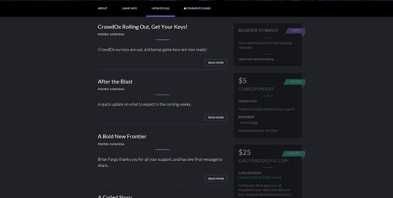The height and width of the screenshot is (198, 393).
Task: Click the Forum Badge reward entry
Action: (x=249, y=123)
